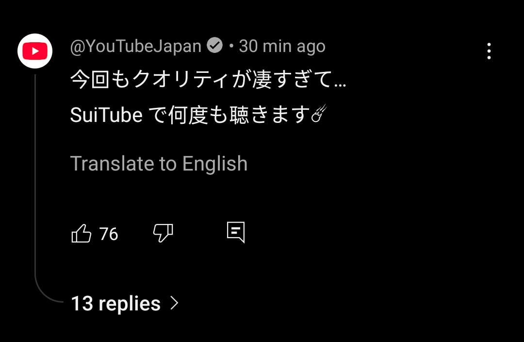Expand the 13 replies thread

click(115, 304)
